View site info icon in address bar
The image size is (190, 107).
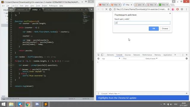115,9
